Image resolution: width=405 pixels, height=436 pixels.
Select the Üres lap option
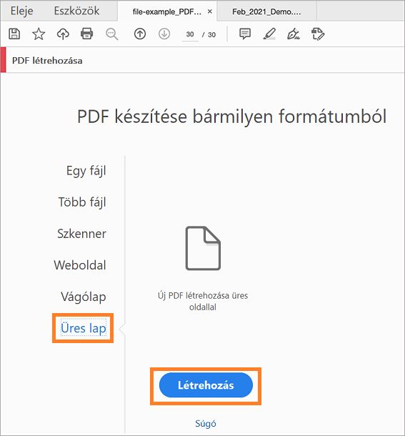84,328
